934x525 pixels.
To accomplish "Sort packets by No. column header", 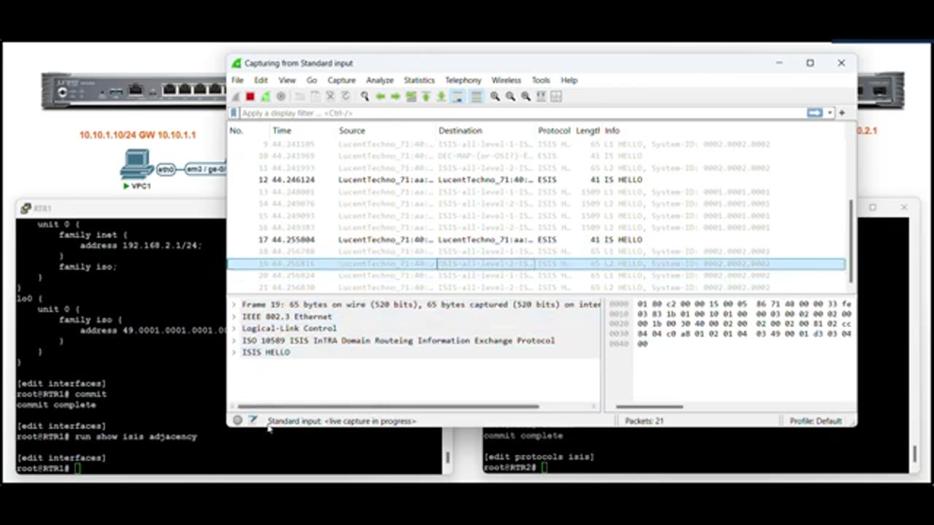I will click(x=236, y=131).
